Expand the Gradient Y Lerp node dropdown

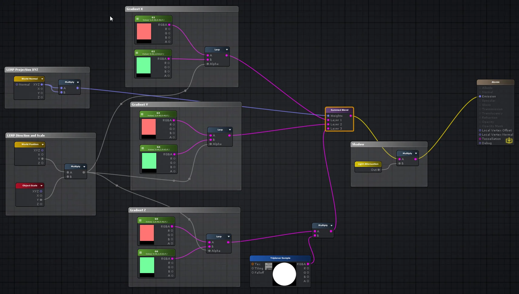pyautogui.click(x=230, y=130)
